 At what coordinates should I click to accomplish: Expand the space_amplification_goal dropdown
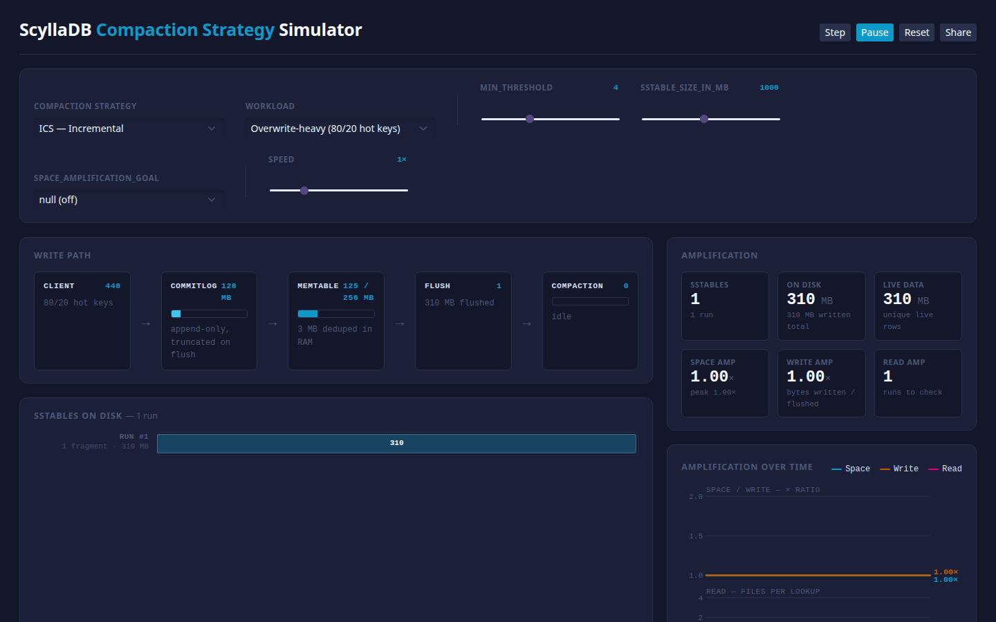128,200
